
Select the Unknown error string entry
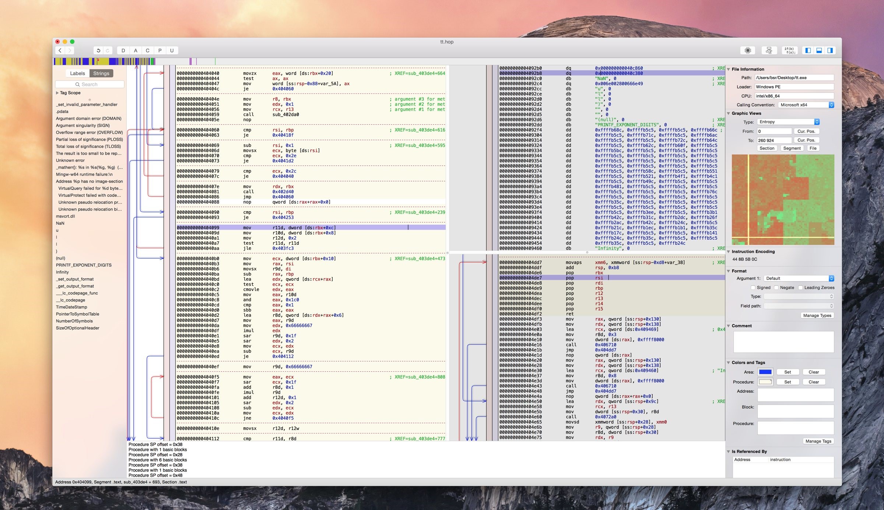point(70,160)
